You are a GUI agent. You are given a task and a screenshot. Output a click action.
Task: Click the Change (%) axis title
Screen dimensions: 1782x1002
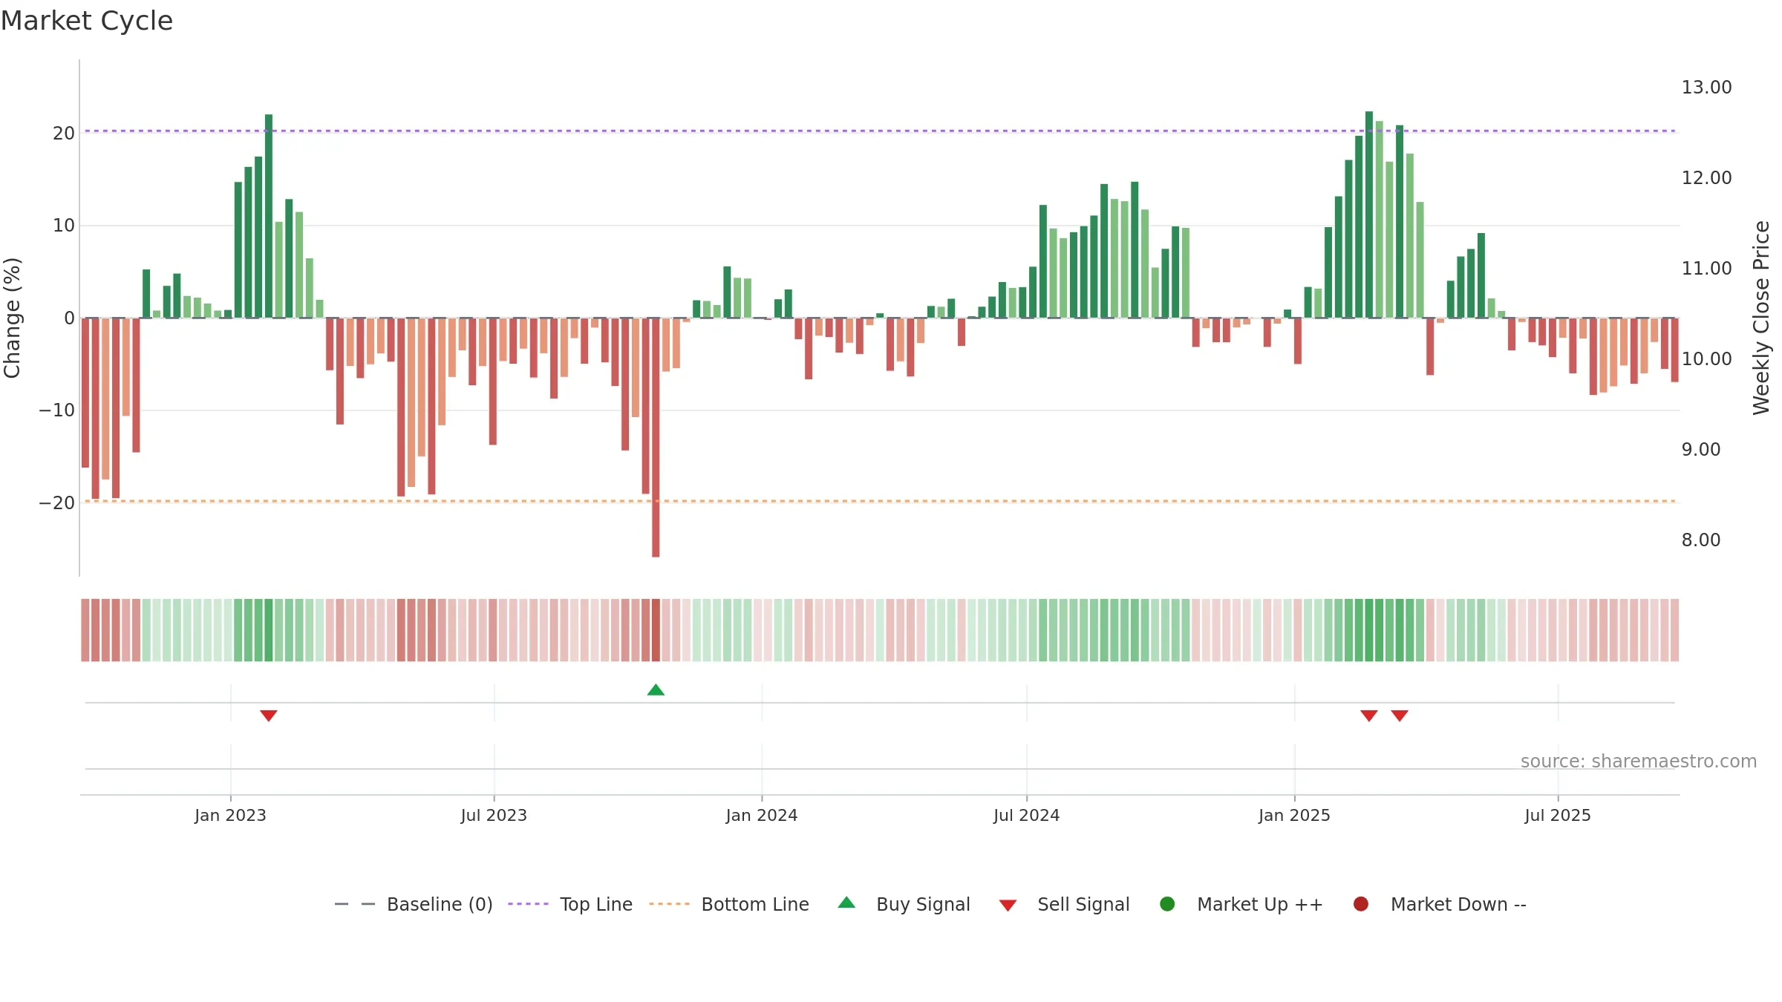13,318
